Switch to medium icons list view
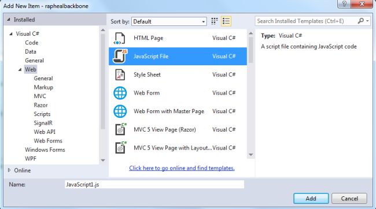The height and width of the screenshot is (209, 376). click(x=226, y=21)
